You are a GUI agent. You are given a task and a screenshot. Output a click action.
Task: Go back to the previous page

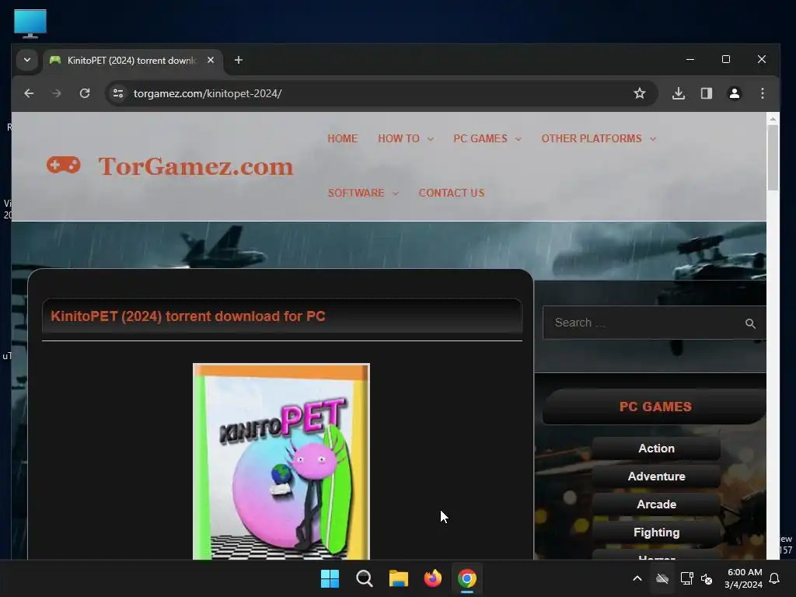pyautogui.click(x=29, y=93)
